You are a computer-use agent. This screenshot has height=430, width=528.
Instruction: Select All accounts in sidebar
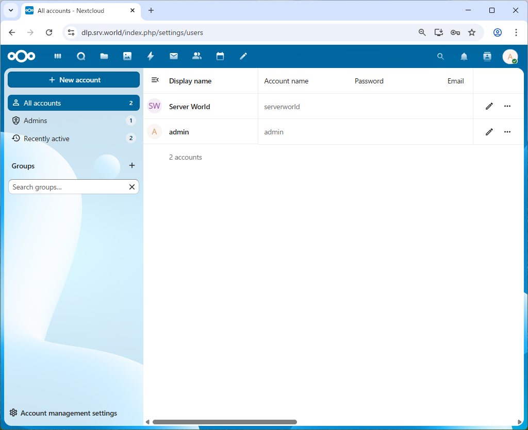(x=74, y=103)
